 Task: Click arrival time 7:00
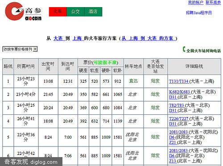pyautogui.click(x=68, y=138)
